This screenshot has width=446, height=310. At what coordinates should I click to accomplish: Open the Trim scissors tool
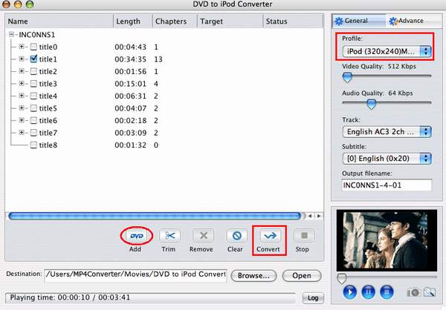point(169,236)
